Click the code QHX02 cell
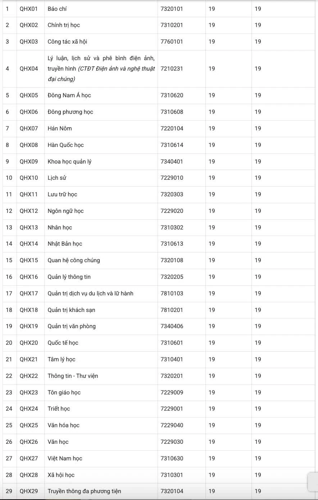The width and height of the screenshot is (318, 500). (29, 25)
